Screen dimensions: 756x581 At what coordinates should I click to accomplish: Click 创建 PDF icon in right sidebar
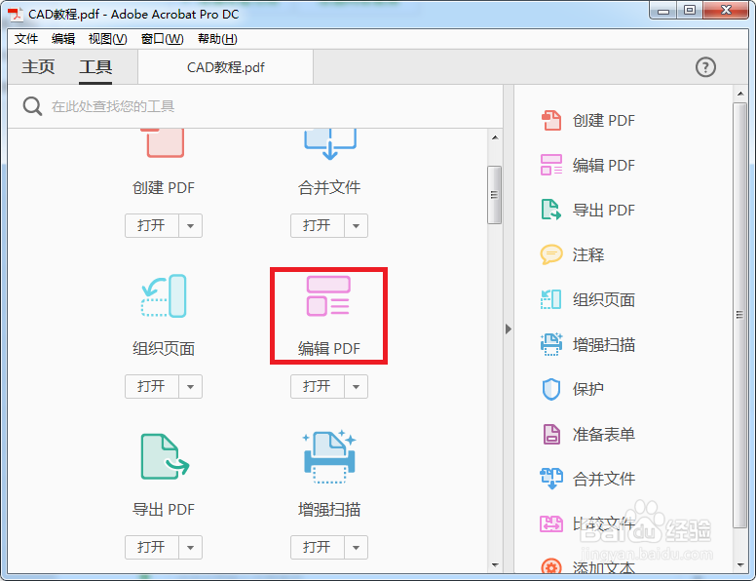(x=551, y=120)
